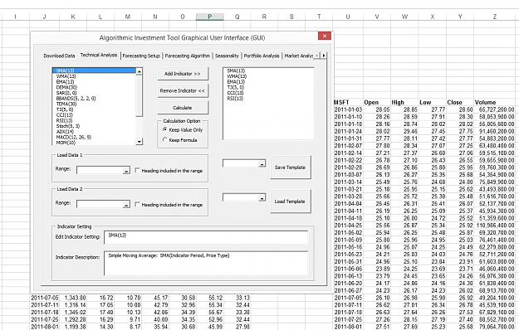Open the dropdown beside Save Template
Screen dimensions: 519x330
262,163
